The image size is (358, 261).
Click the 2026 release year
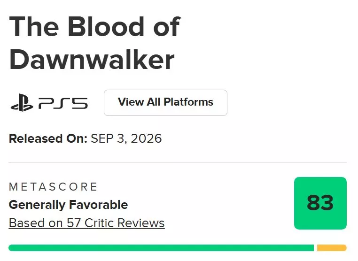147,138
